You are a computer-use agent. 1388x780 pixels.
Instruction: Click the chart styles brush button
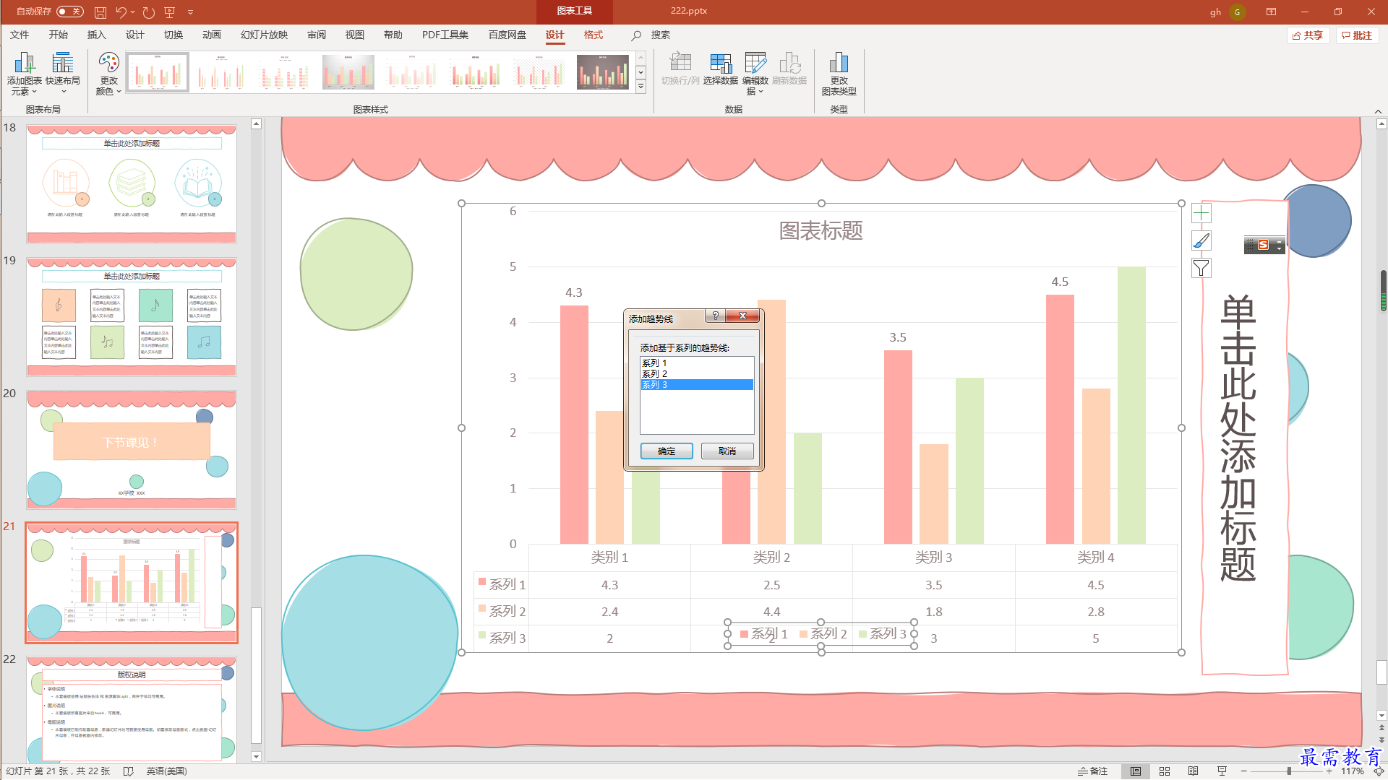(x=1201, y=240)
